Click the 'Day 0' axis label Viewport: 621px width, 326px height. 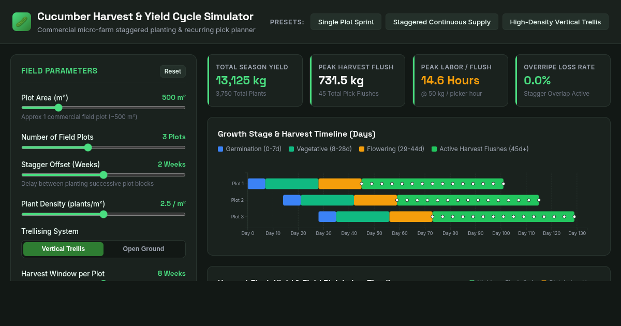tap(248, 233)
